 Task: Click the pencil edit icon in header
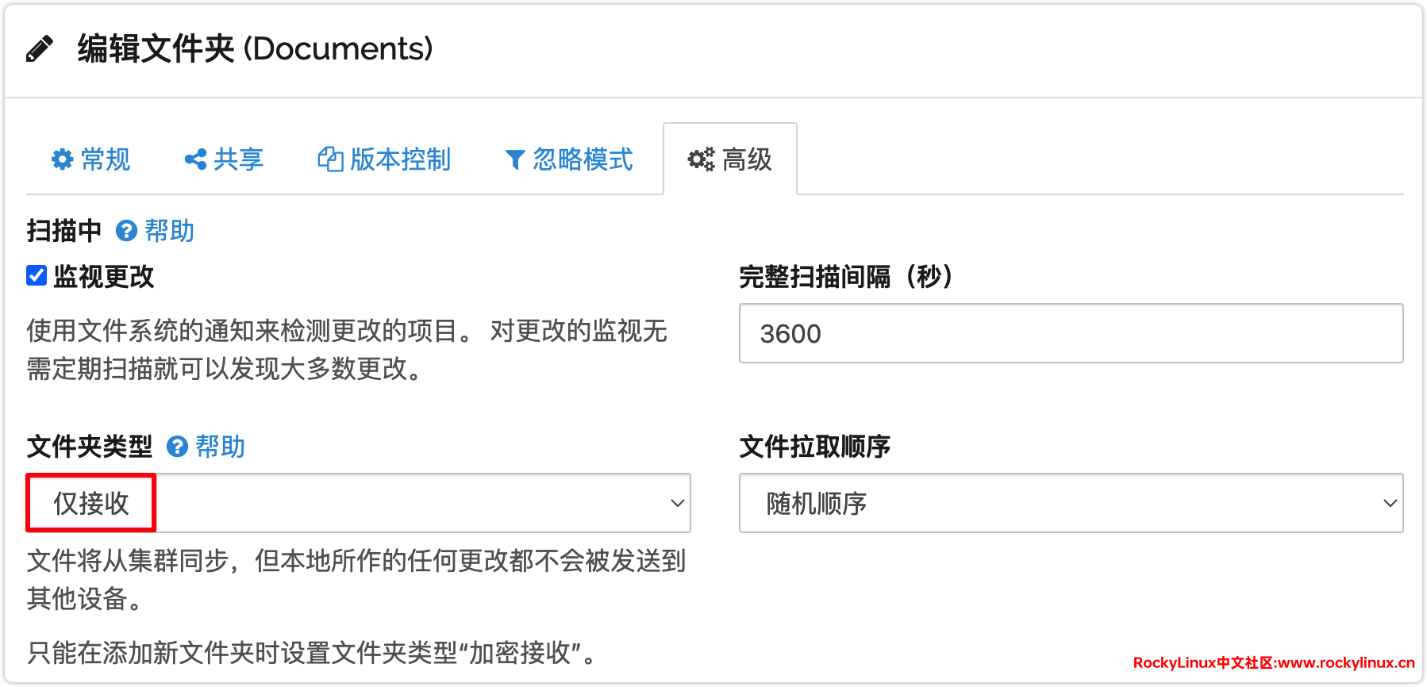(x=40, y=49)
